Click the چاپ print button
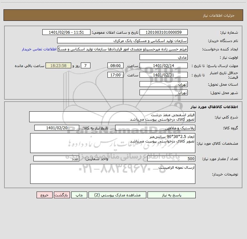This screenshot has height=239, width=247. click(x=79, y=195)
